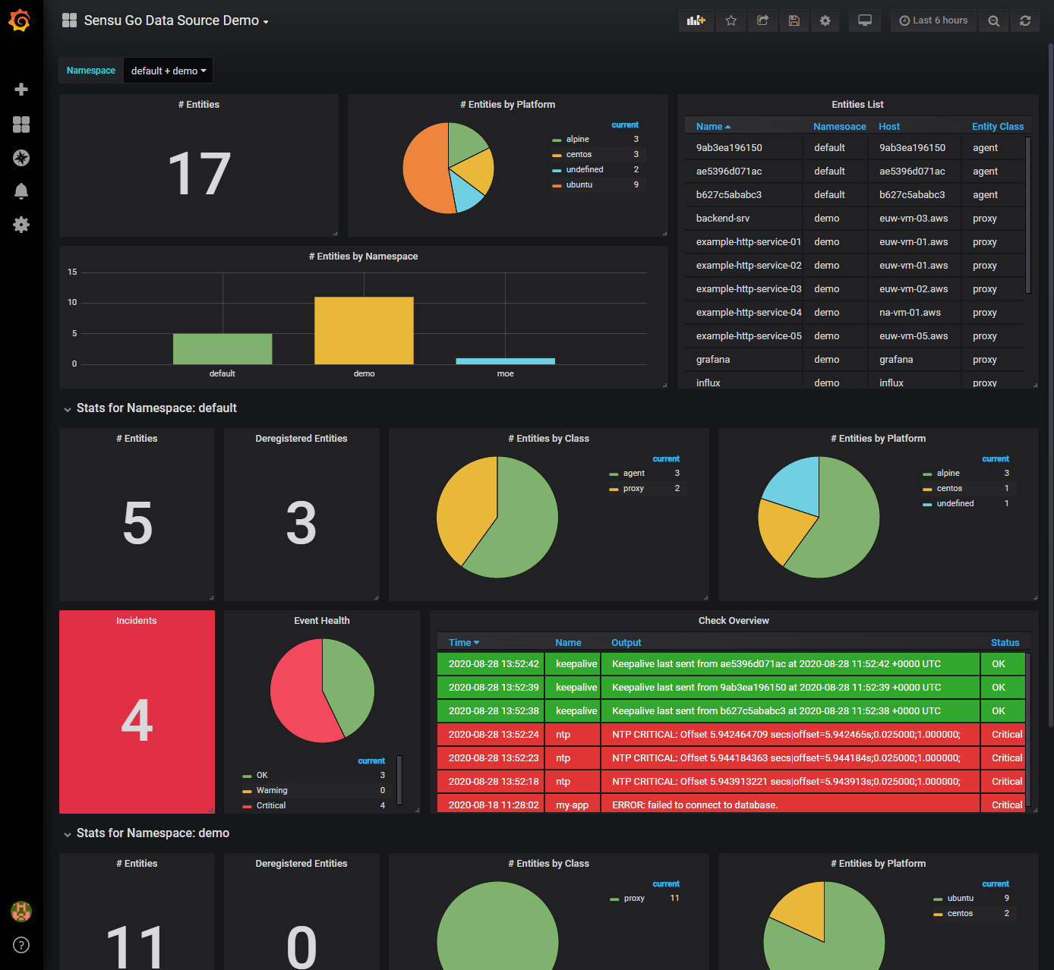
Task: Sort Check Overview by Time column
Action: 464,643
